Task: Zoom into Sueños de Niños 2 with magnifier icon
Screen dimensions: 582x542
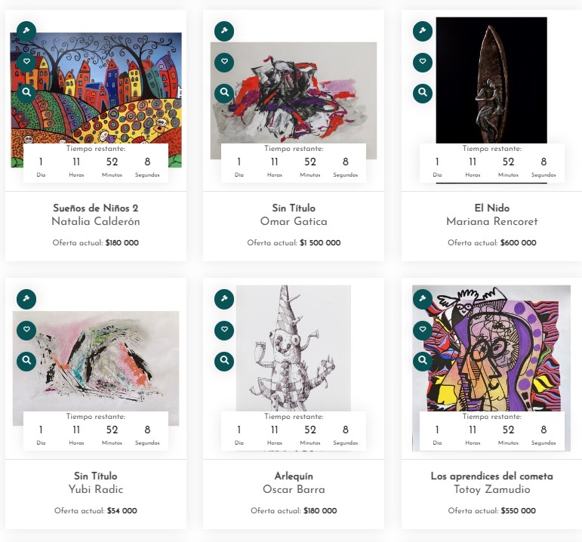Action: tap(26, 93)
